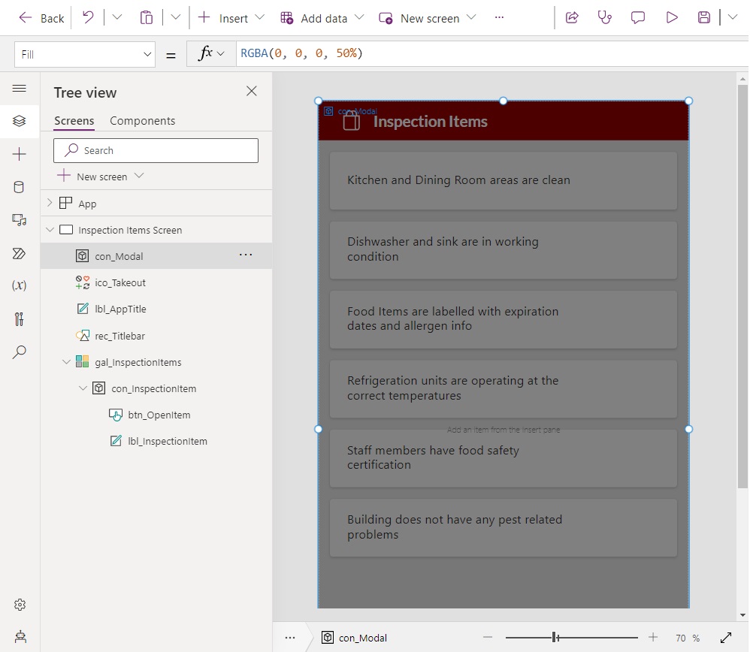Image resolution: width=750 pixels, height=652 pixels.
Task: Switch to the Components tab
Action: [143, 121]
